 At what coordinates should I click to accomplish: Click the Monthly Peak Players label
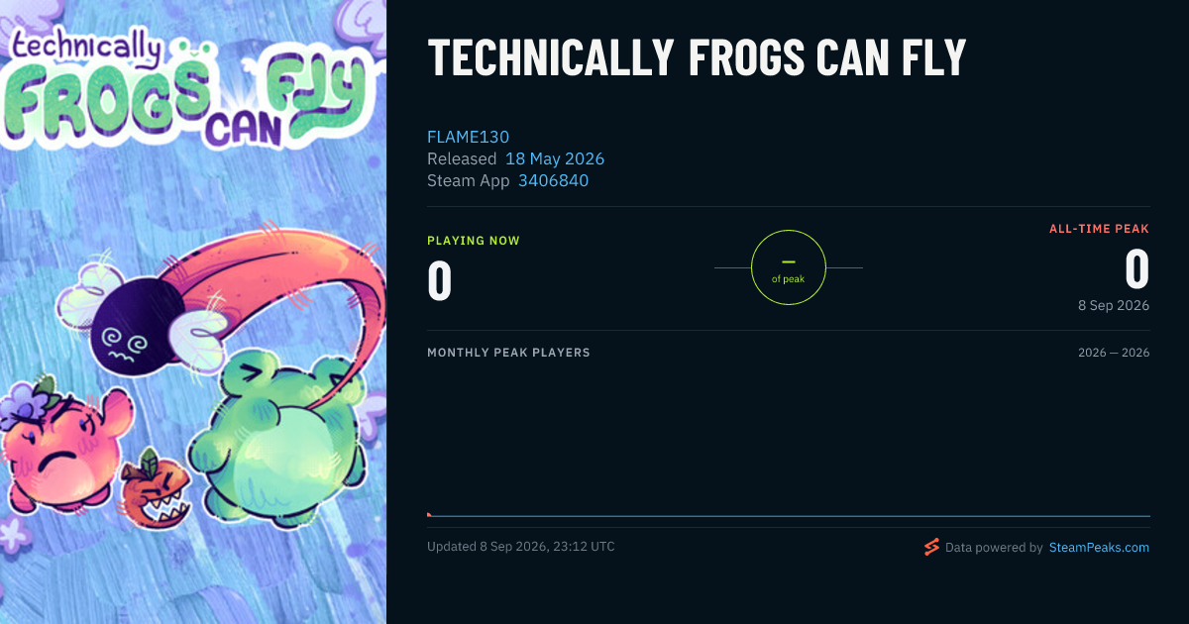click(x=508, y=353)
